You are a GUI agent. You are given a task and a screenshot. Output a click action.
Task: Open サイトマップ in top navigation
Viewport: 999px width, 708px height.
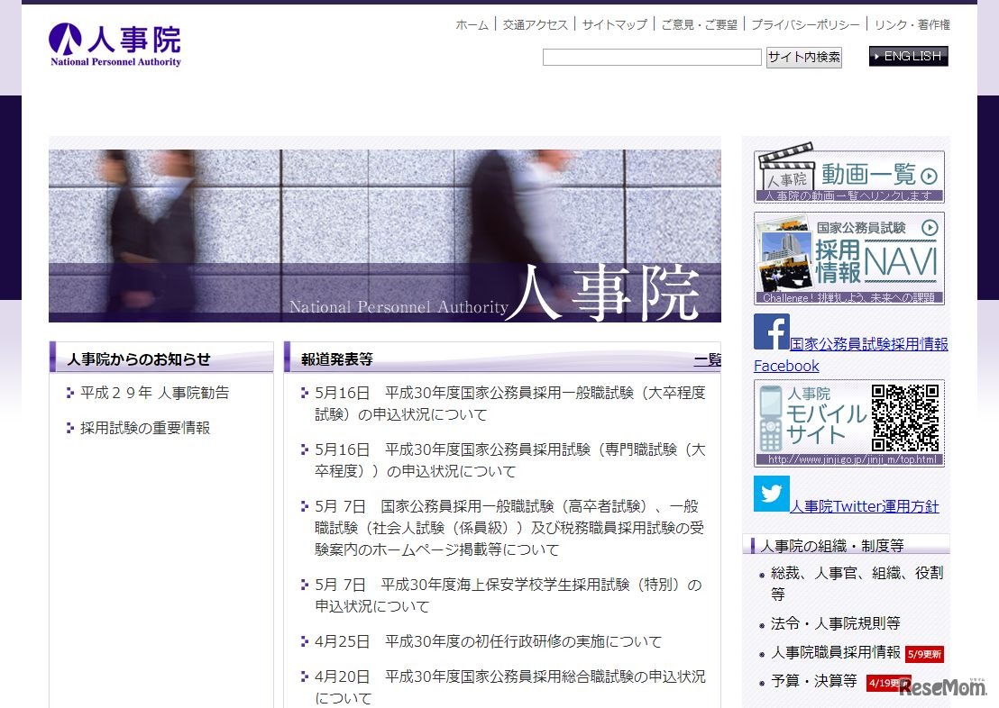click(614, 25)
